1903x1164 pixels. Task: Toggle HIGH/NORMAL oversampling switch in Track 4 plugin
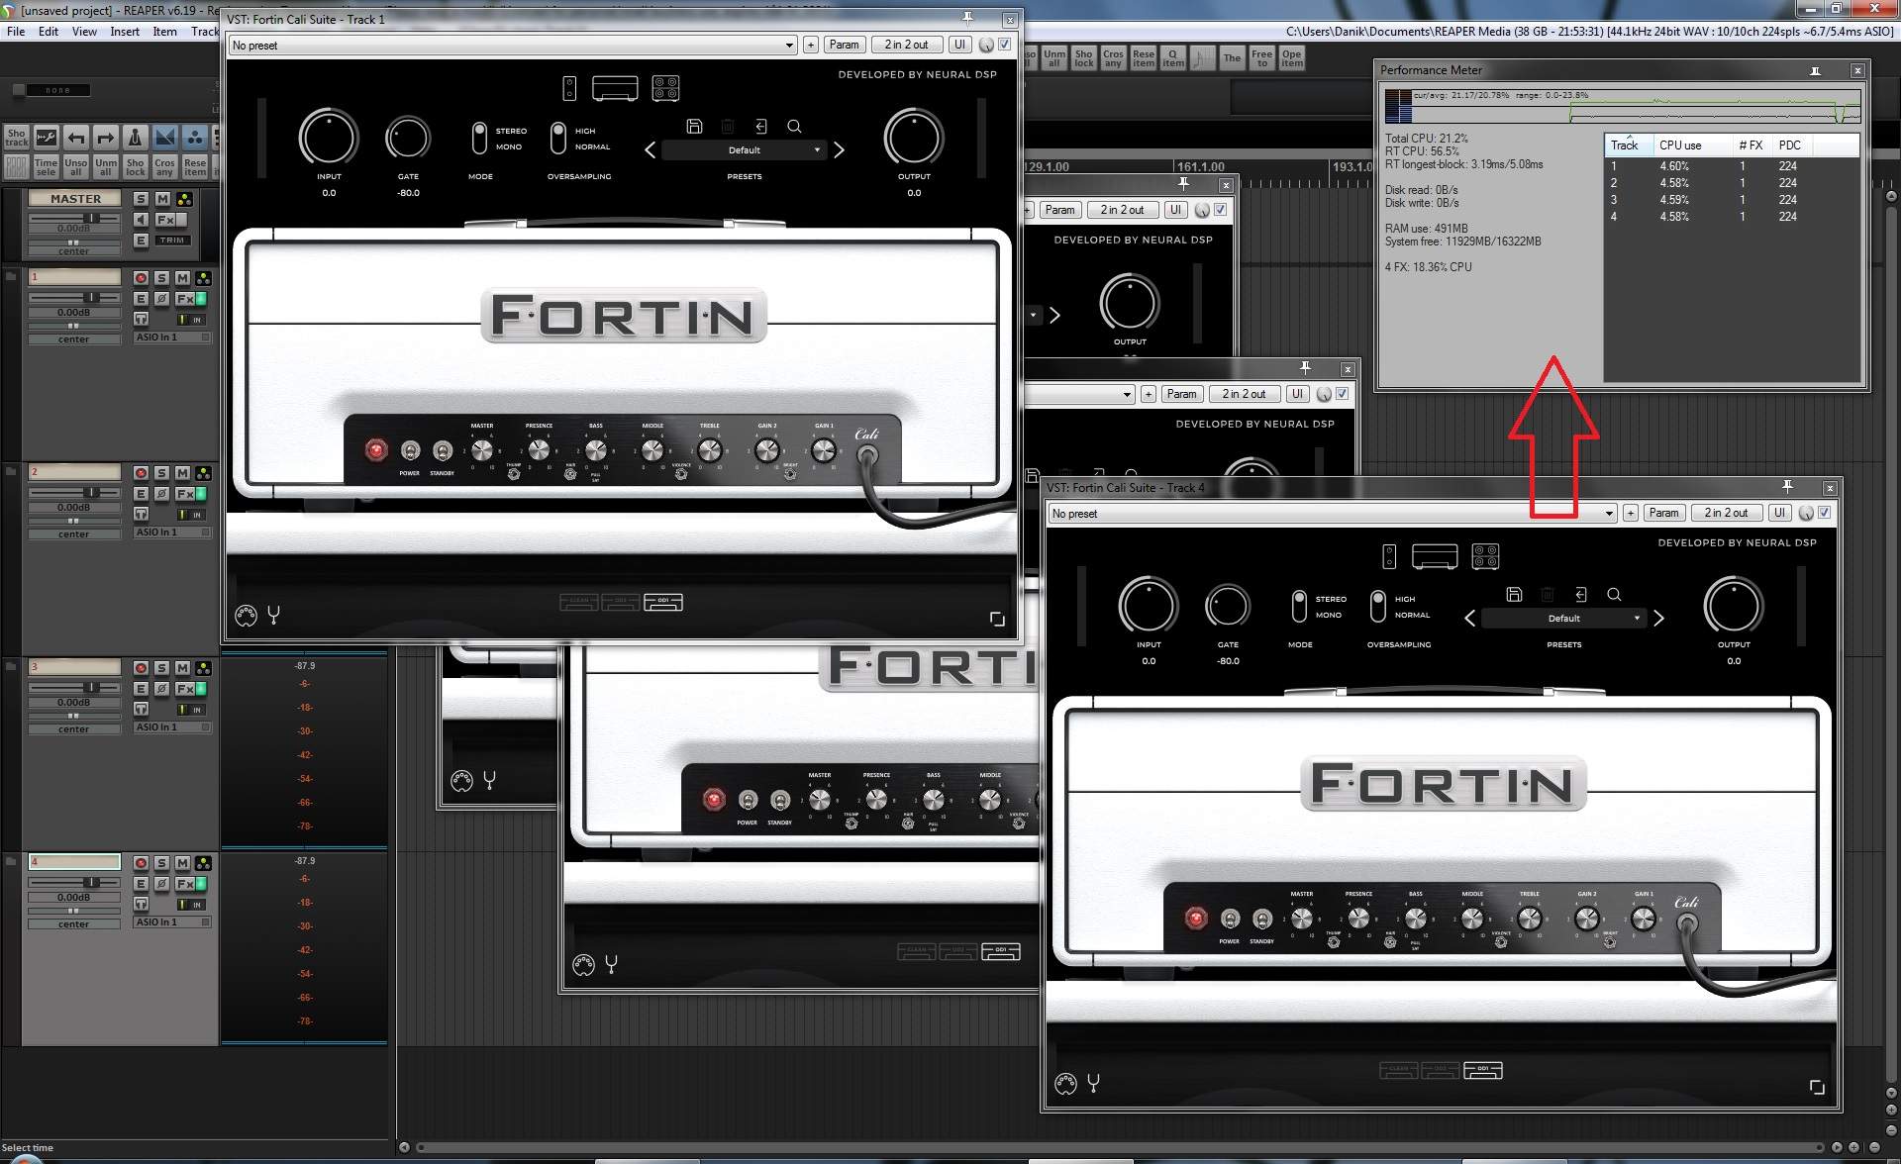pos(1377,606)
